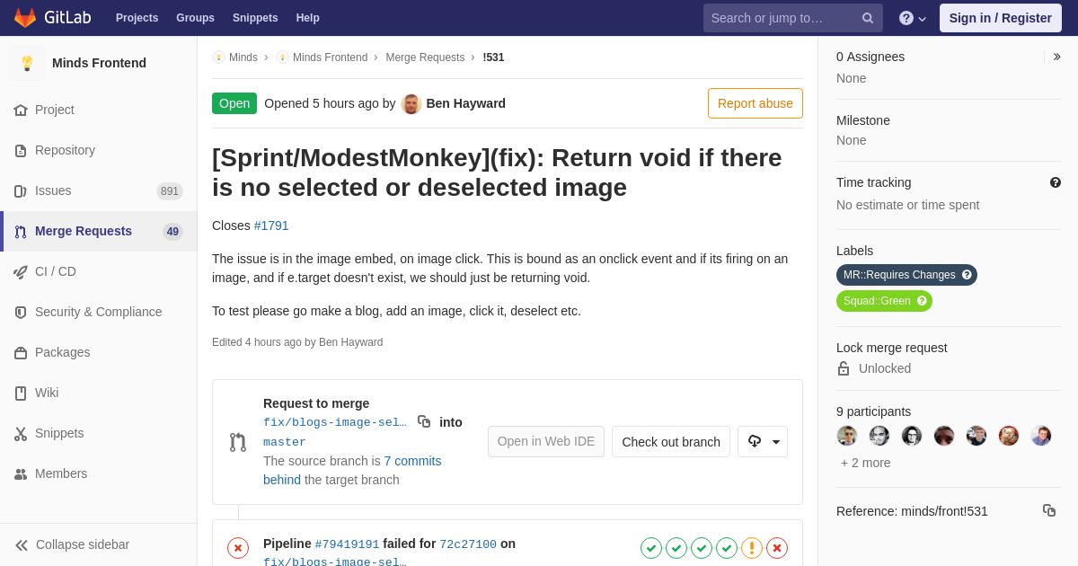Click the GitLab logo in header
This screenshot has height=566, width=1078.
click(x=52, y=18)
